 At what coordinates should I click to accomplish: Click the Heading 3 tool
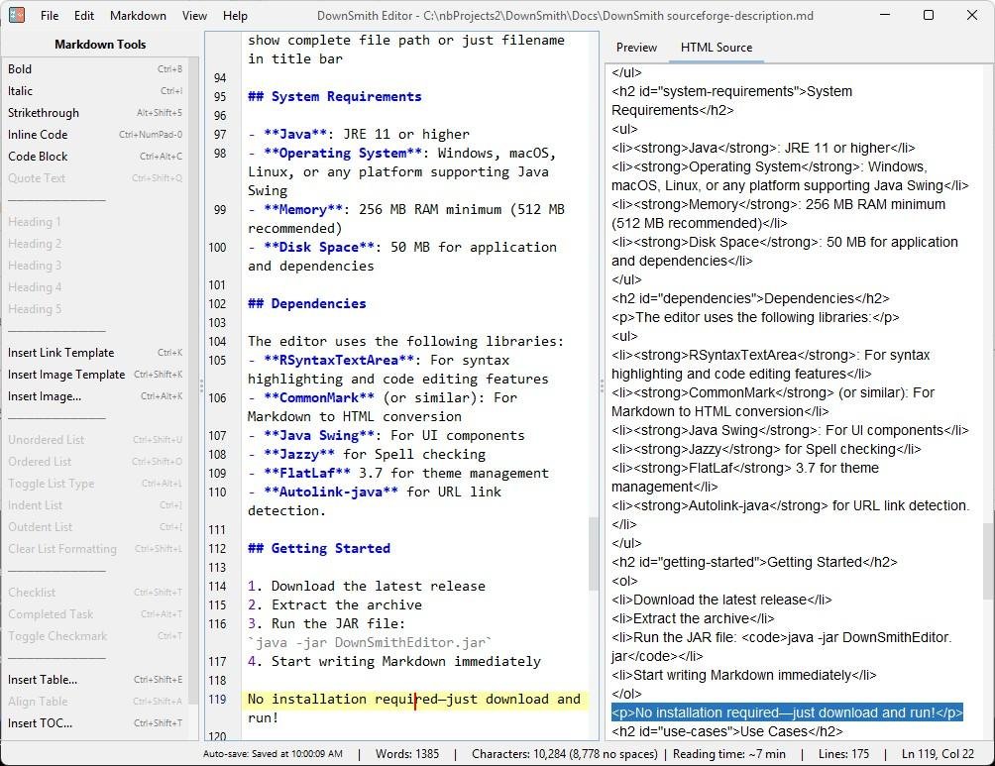tap(95, 266)
